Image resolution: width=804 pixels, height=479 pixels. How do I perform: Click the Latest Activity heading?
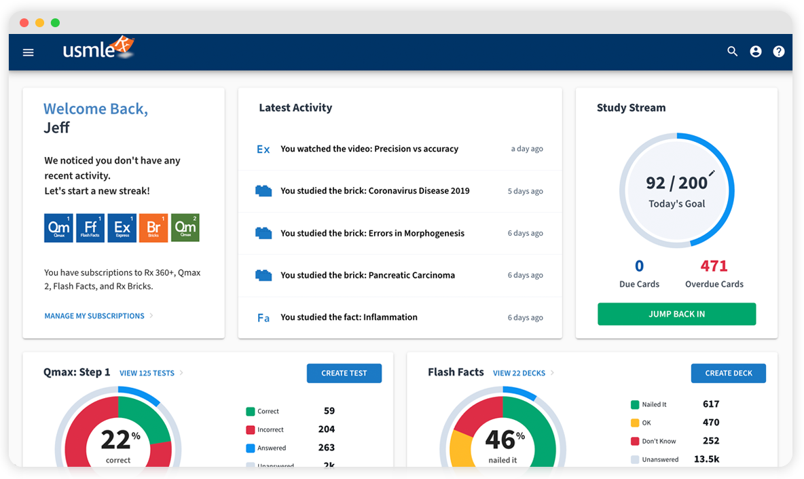(295, 108)
